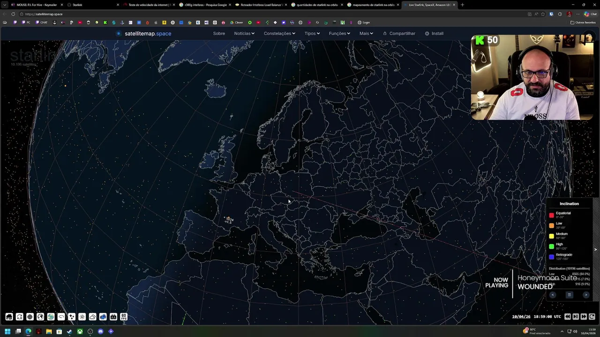600x337 pixels.
Task: Open a new browser tab with plus button
Action: (462, 5)
